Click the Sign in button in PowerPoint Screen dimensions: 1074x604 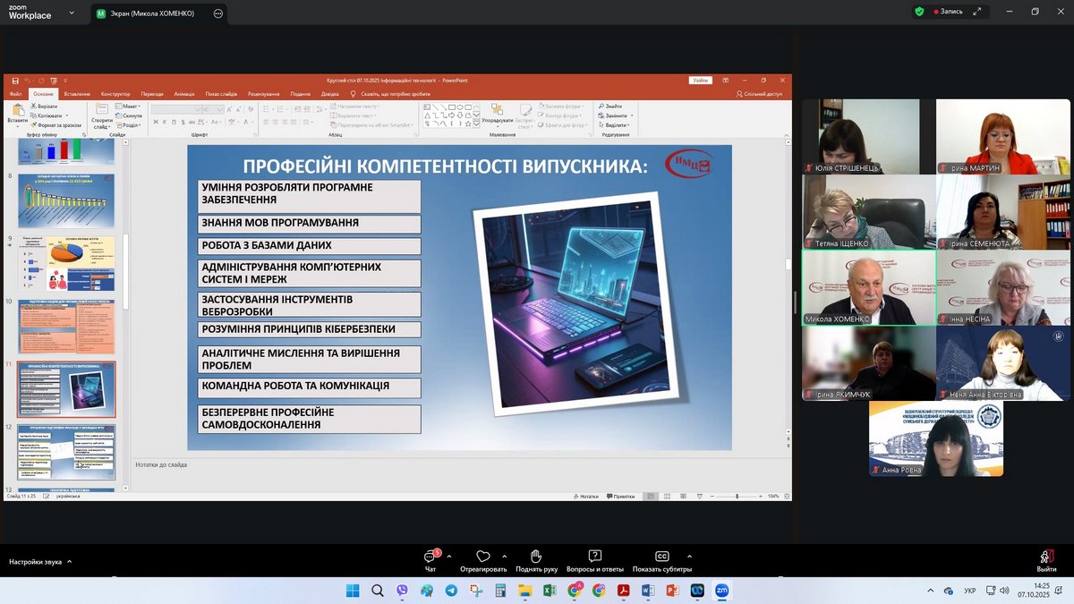tap(701, 81)
